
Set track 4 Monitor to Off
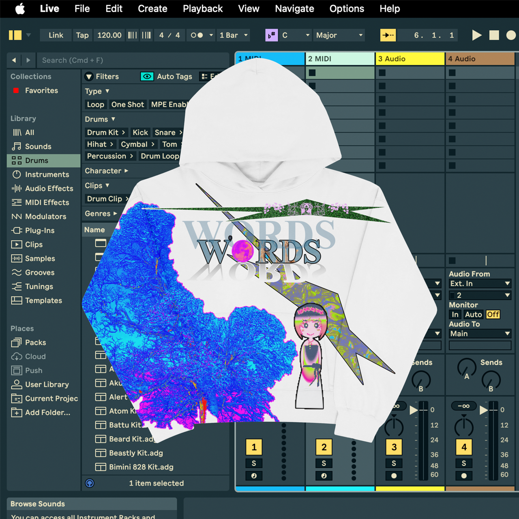(x=493, y=315)
